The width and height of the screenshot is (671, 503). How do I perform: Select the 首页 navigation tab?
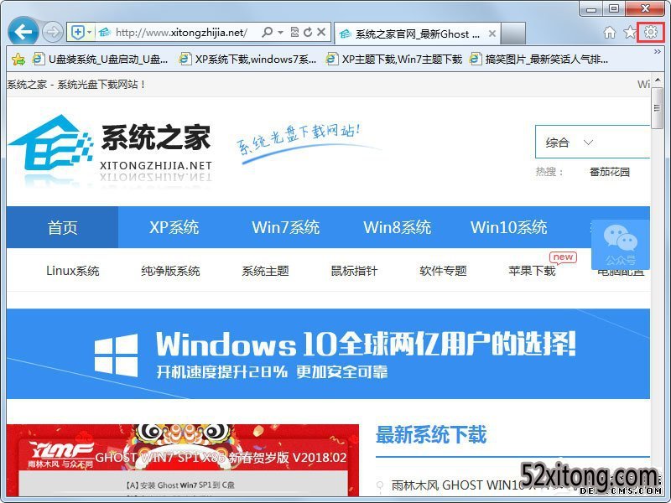62,227
